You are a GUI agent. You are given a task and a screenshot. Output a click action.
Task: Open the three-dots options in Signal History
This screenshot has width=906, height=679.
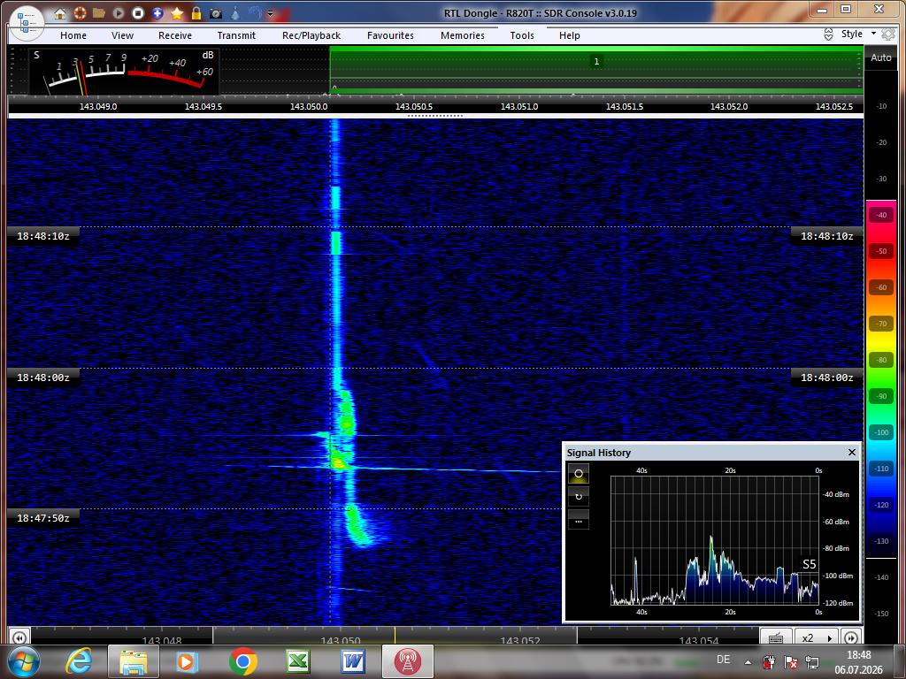tap(579, 521)
